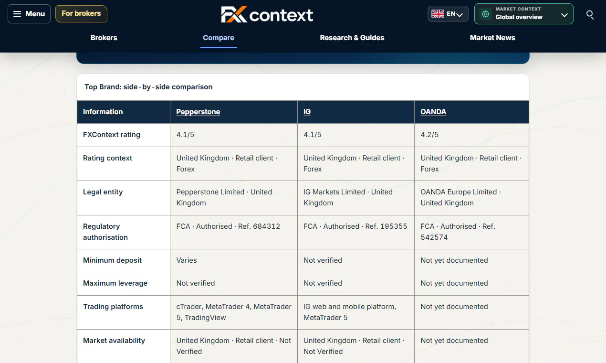Image resolution: width=606 pixels, height=363 pixels.
Task: Select the Varies deposit cell
Action: (234, 261)
